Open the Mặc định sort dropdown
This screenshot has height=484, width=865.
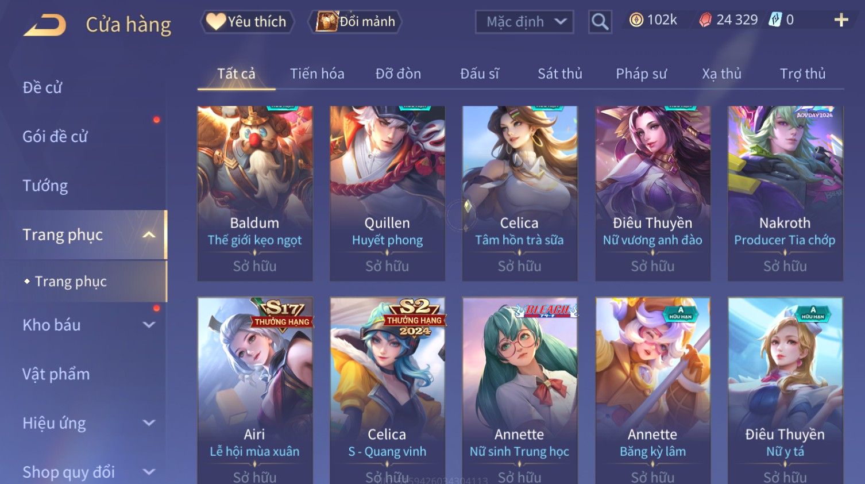(524, 22)
